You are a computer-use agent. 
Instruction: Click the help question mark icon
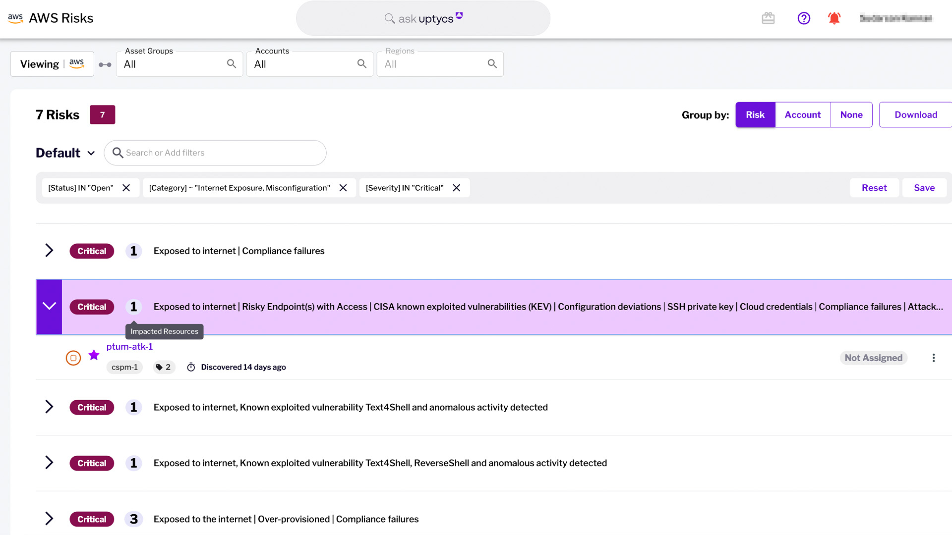(x=804, y=18)
